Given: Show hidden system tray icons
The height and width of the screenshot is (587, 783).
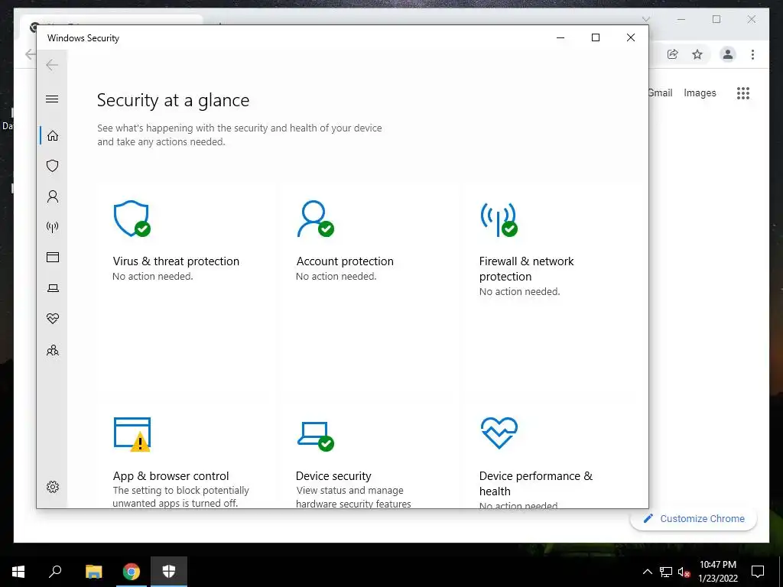Looking at the screenshot, I should point(647,572).
